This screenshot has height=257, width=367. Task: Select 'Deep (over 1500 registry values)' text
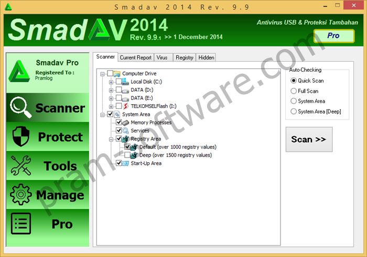click(176, 155)
